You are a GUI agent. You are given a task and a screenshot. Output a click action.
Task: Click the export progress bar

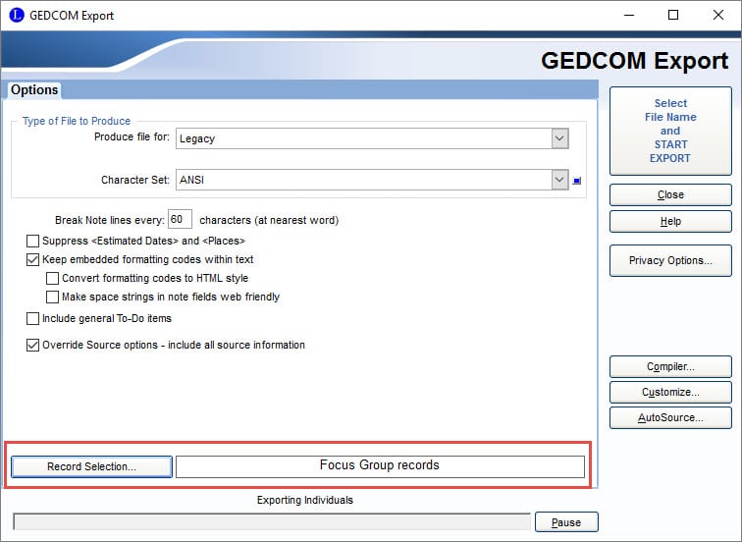click(272, 521)
